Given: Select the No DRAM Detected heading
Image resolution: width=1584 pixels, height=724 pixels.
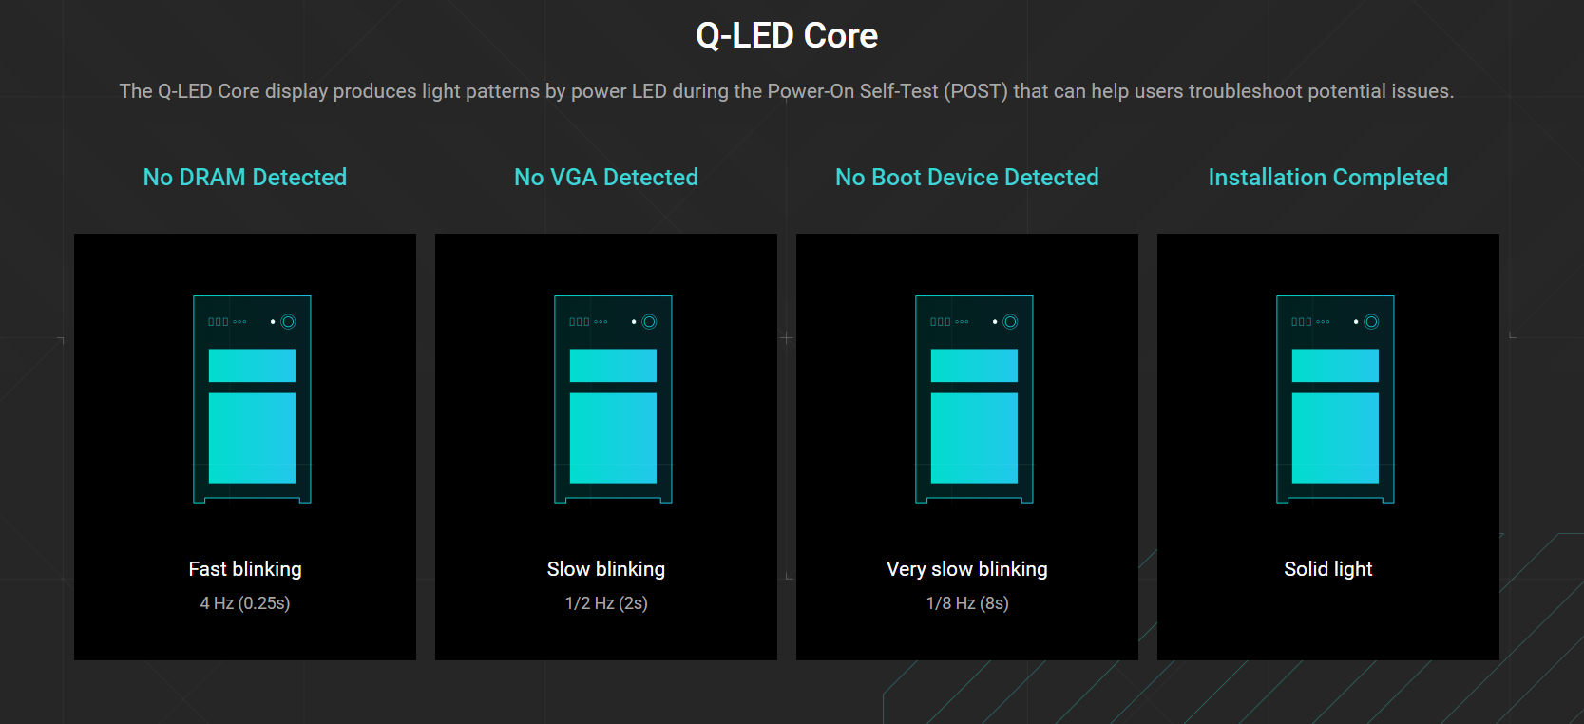Looking at the screenshot, I should pos(245,177).
